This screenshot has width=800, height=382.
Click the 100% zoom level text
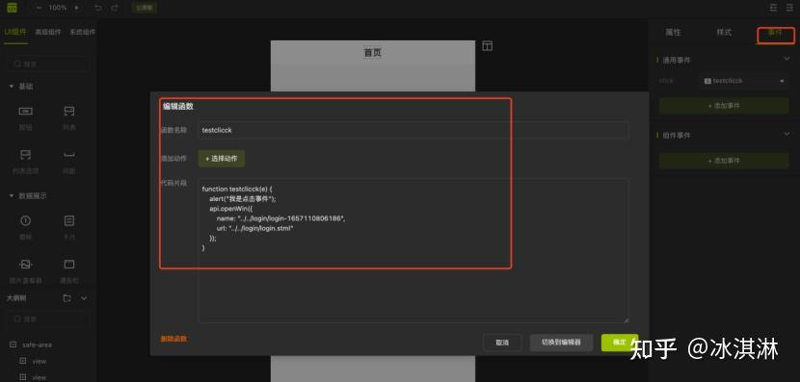[x=58, y=8]
